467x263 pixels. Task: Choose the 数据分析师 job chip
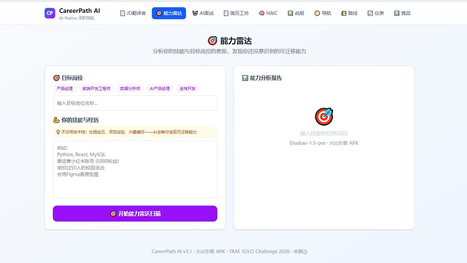pyautogui.click(x=130, y=89)
